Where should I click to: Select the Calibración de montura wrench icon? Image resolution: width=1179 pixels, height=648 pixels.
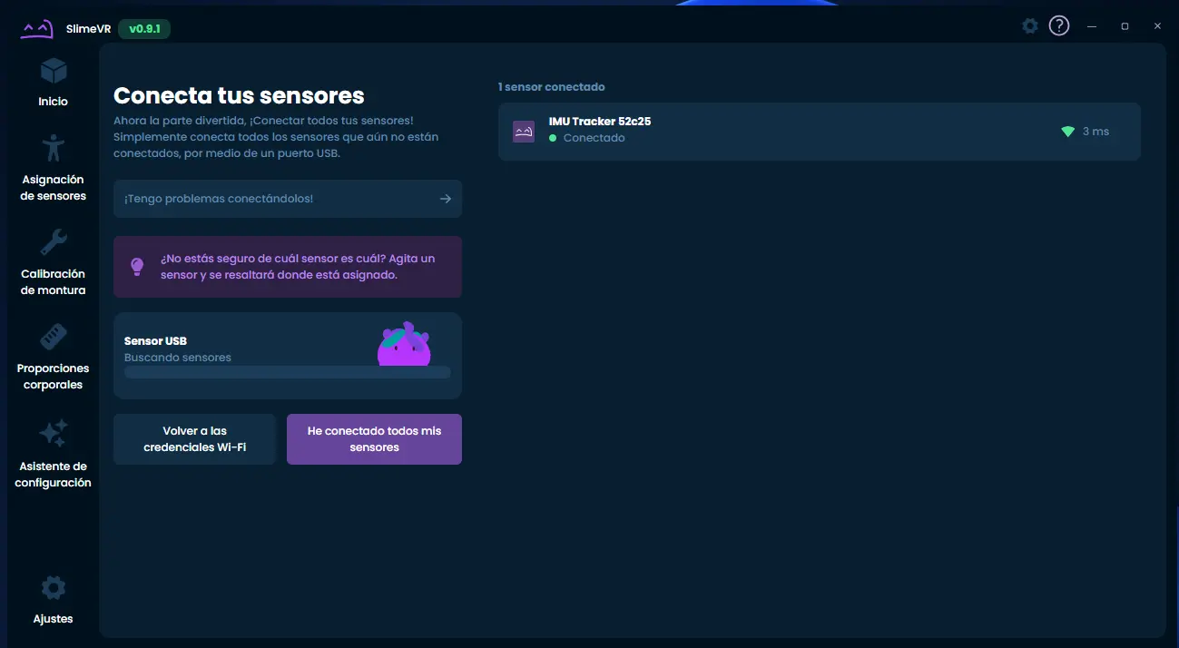click(x=54, y=243)
